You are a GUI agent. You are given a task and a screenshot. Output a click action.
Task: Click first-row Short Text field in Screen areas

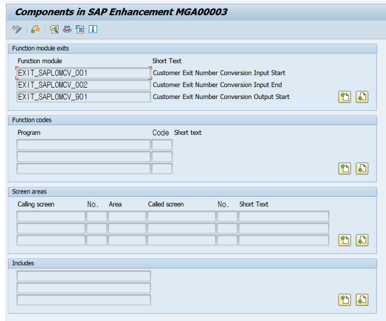[x=284, y=216]
